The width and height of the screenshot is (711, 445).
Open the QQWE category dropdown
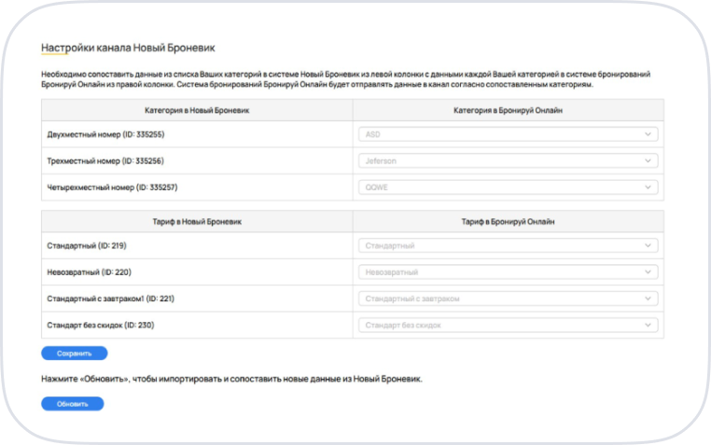click(508, 188)
